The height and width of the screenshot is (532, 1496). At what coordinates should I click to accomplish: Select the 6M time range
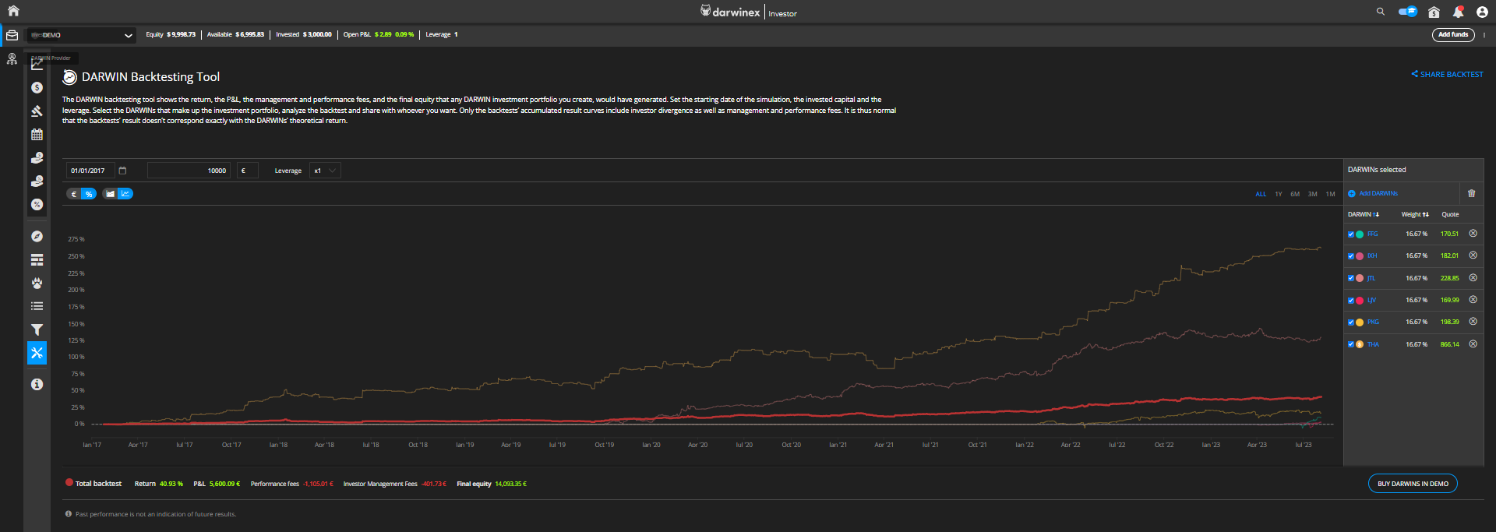1295,194
